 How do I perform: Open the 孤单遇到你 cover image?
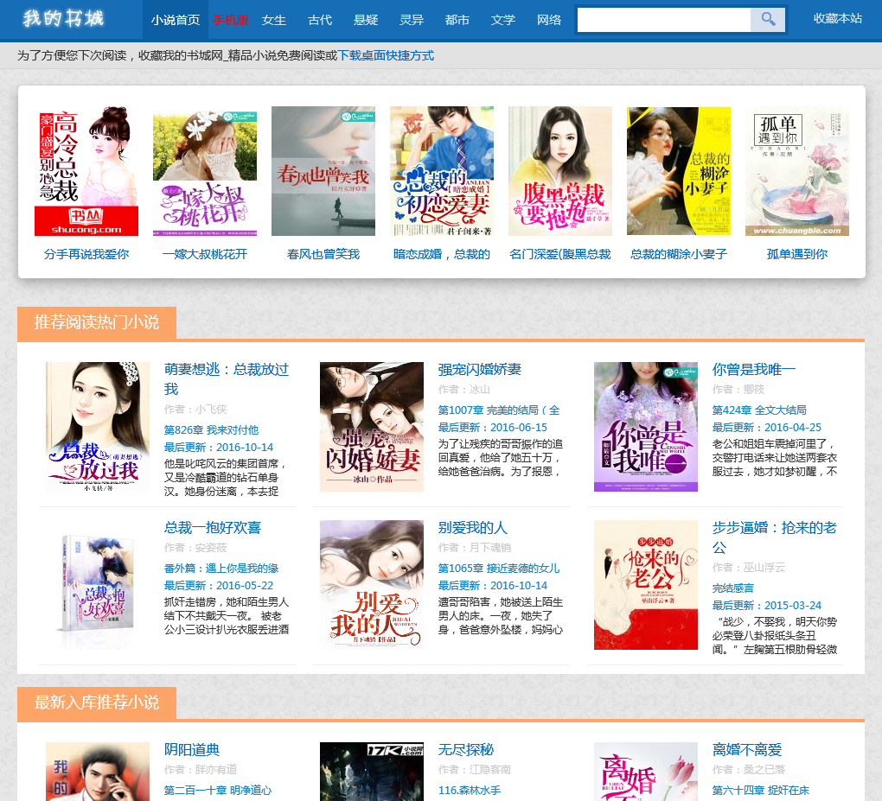coord(797,171)
